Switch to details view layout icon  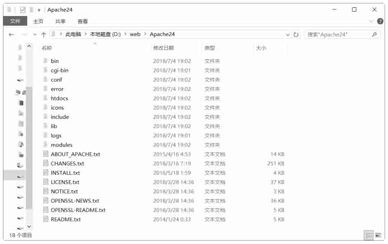pos(369,235)
